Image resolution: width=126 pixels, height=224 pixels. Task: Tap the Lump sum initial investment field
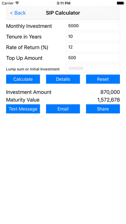click(93, 69)
